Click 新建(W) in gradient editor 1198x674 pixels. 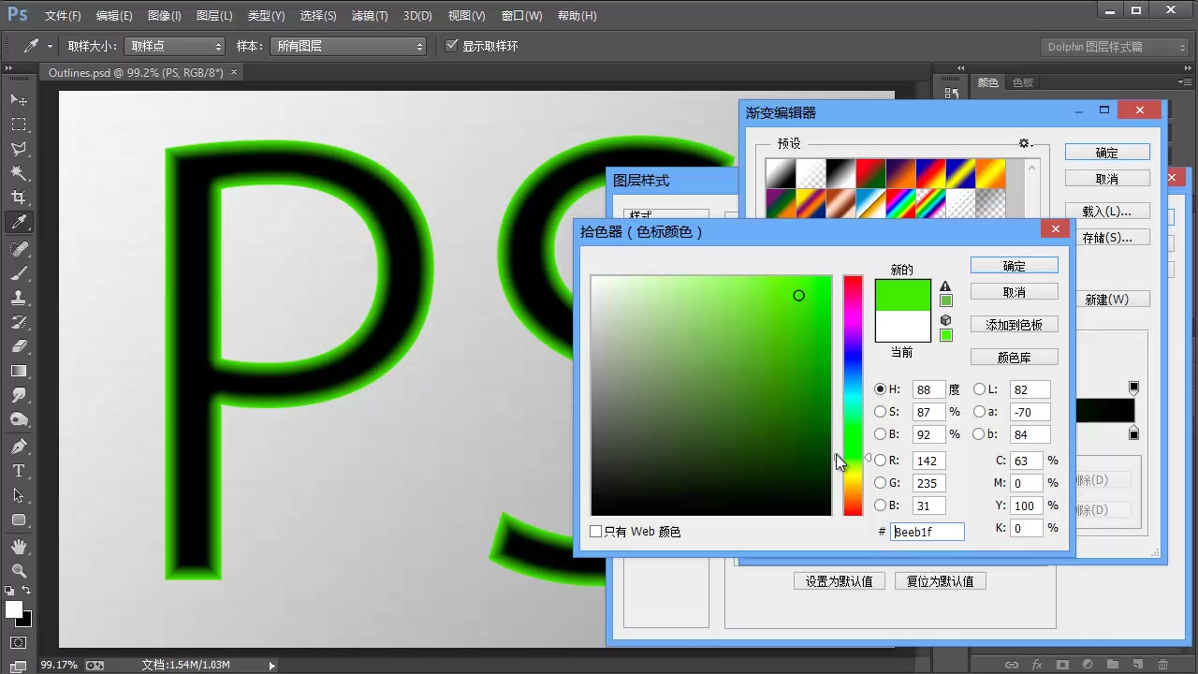coord(1107,300)
